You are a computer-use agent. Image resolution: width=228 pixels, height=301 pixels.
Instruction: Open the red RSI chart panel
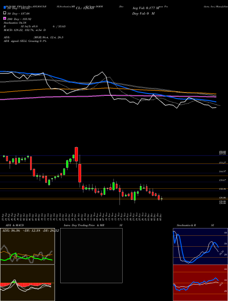tap(200, 283)
